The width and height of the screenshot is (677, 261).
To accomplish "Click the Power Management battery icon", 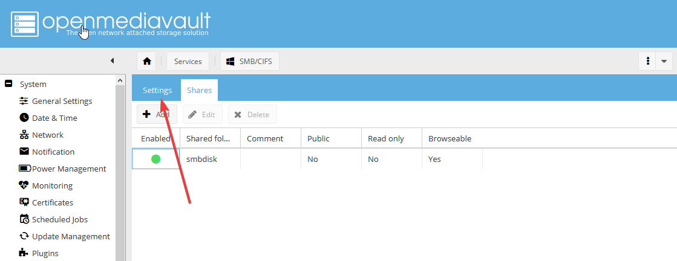I will 25,169.
